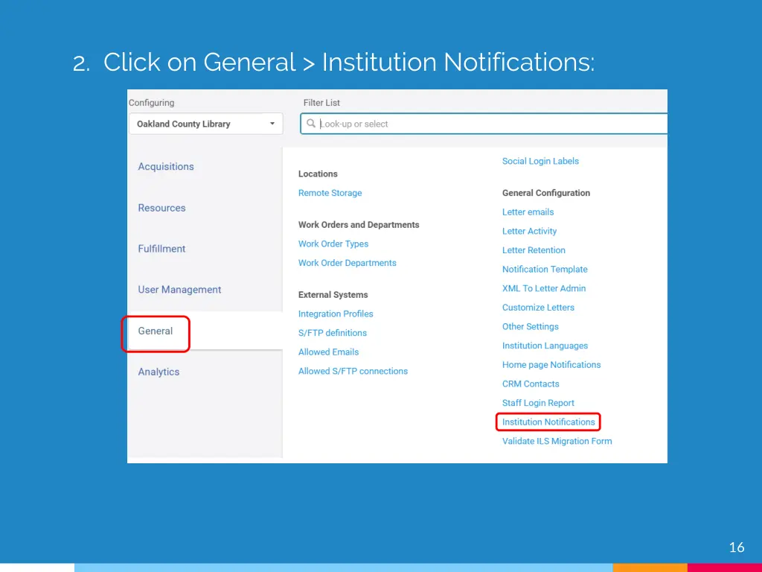Image resolution: width=762 pixels, height=572 pixels.
Task: Click the Look-up or select filter field
Action: (484, 124)
